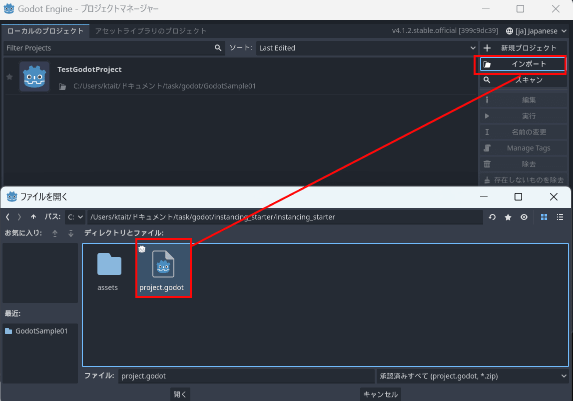Click the Manage Tags button

[523, 148]
